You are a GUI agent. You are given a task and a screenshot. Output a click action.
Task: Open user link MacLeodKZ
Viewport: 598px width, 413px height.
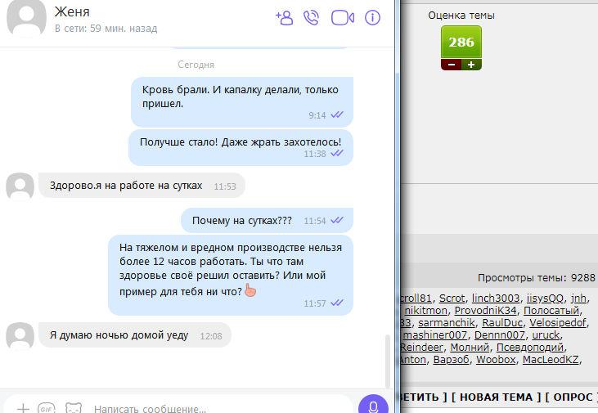point(551,359)
